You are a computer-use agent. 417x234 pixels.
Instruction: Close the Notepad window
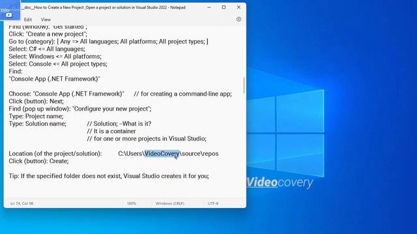click(x=238, y=7)
